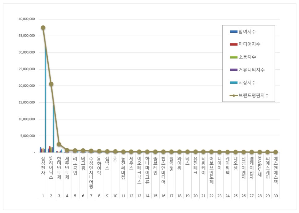This screenshot has width=299, height=213.
Task: Click the 원익IPS x-axis category label
Action: point(171,164)
